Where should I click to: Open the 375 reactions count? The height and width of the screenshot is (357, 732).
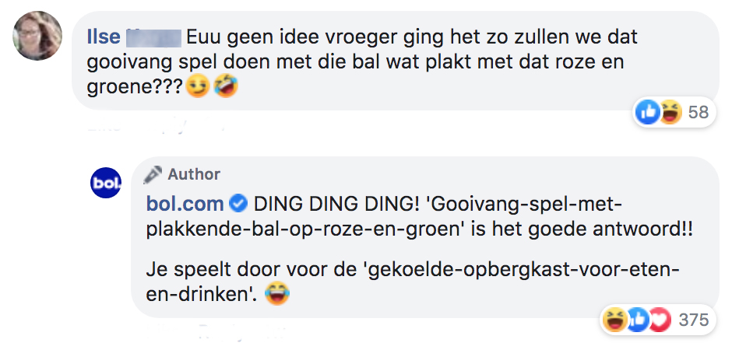click(x=692, y=320)
